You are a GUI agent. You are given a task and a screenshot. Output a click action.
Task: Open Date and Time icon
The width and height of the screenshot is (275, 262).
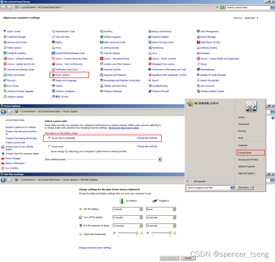coord(53,37)
